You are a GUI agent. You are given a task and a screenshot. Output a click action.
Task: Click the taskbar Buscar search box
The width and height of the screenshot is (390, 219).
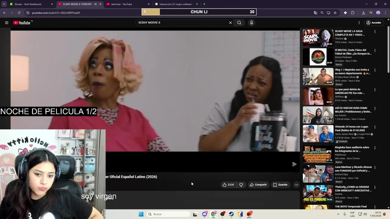coord(168,214)
